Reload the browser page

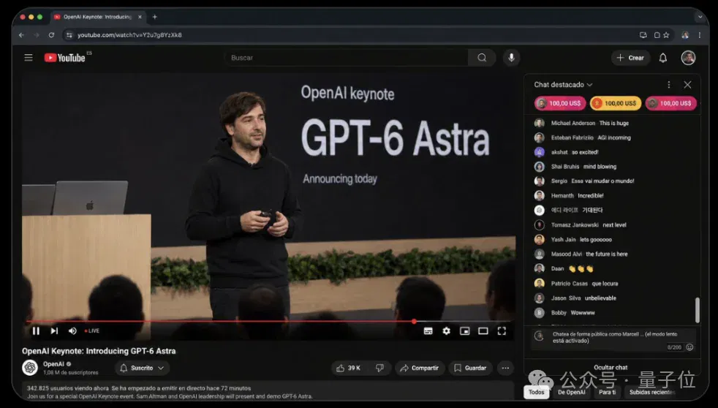tap(51, 35)
